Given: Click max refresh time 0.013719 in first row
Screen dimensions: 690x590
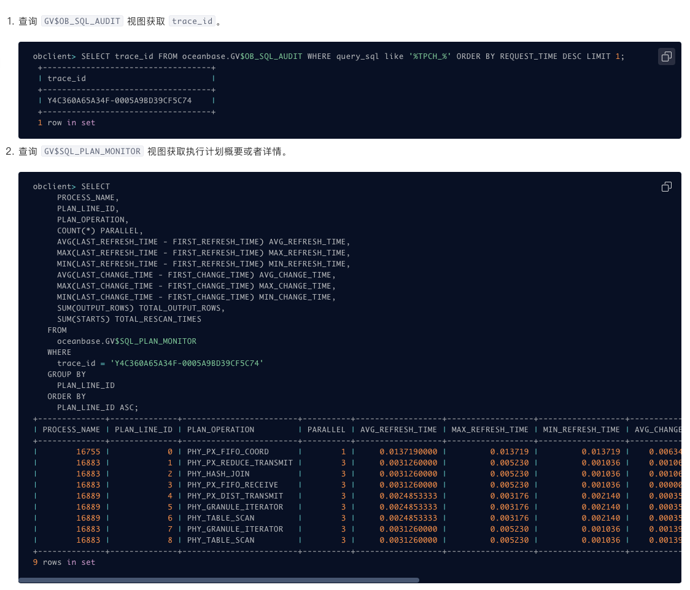Looking at the screenshot, I should [x=510, y=452].
